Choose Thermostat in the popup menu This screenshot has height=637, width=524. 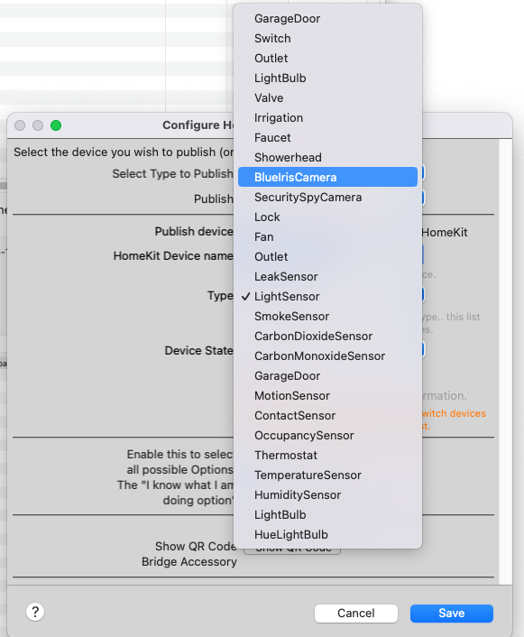pyautogui.click(x=327, y=455)
